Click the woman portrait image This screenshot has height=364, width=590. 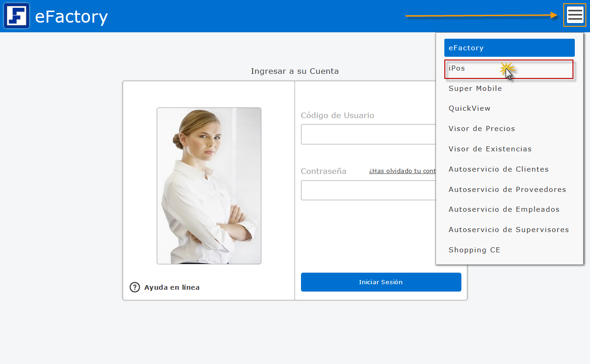(209, 186)
